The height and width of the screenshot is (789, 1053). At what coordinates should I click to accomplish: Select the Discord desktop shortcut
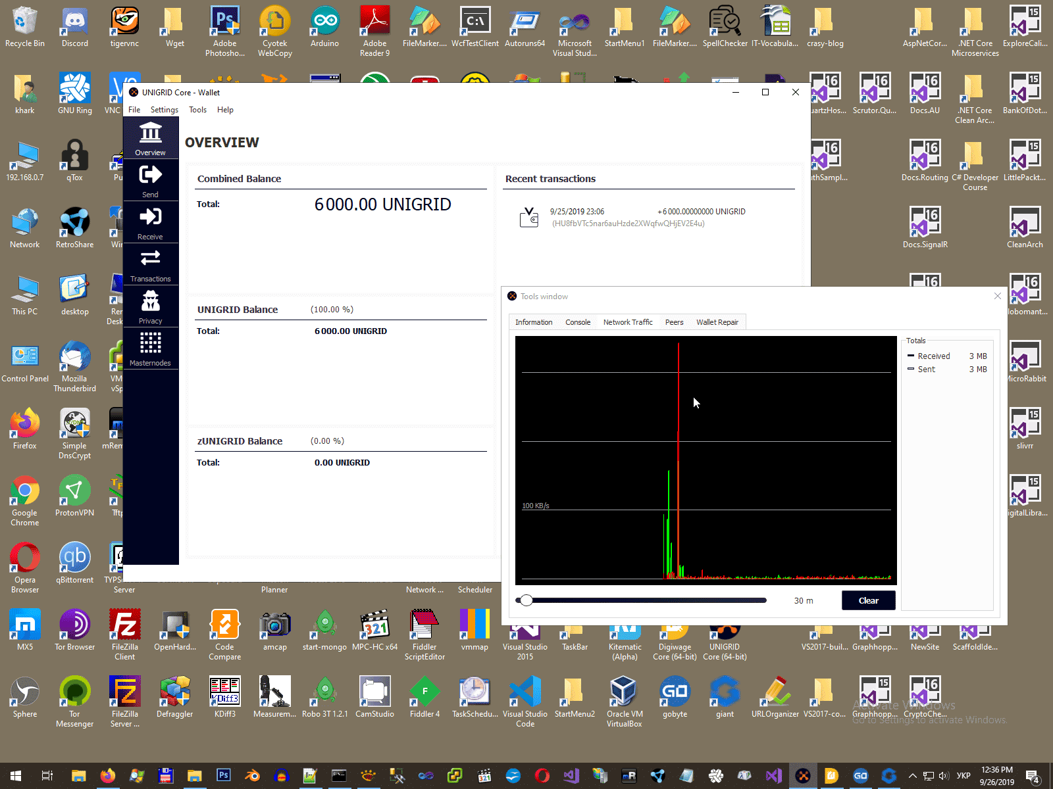pyautogui.click(x=75, y=27)
